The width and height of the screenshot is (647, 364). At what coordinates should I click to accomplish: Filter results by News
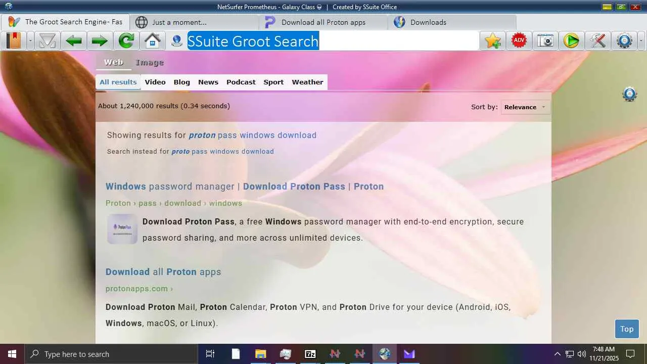coord(208,82)
